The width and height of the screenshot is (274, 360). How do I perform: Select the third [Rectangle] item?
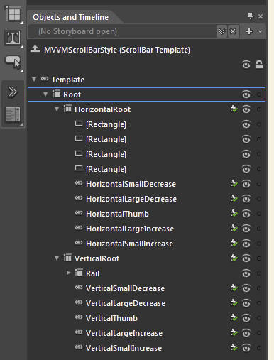point(106,154)
